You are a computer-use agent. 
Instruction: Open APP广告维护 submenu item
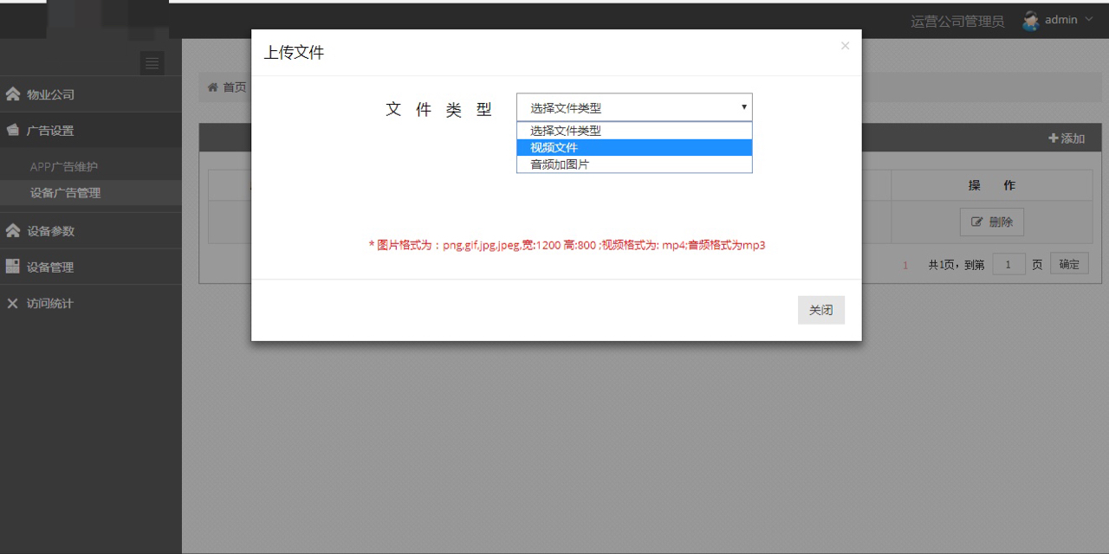pyautogui.click(x=64, y=166)
